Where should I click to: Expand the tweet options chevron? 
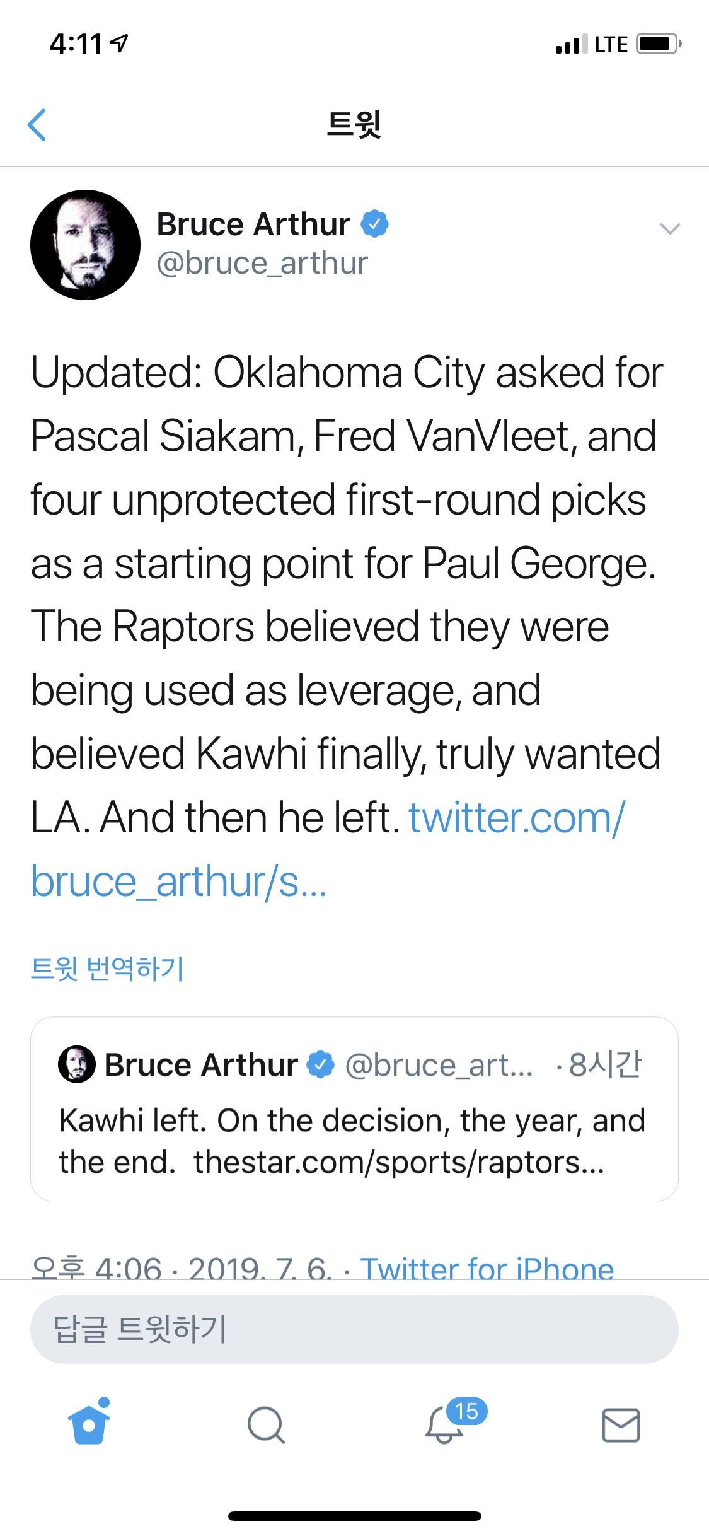click(x=669, y=228)
